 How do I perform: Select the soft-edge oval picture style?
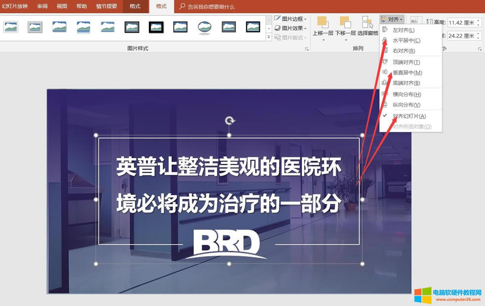[204, 27]
